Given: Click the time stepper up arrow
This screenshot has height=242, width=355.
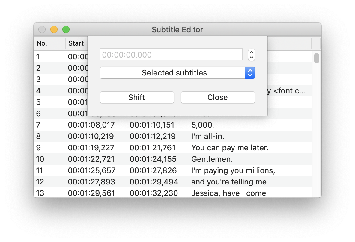Looking at the screenshot, I should click(x=252, y=52).
